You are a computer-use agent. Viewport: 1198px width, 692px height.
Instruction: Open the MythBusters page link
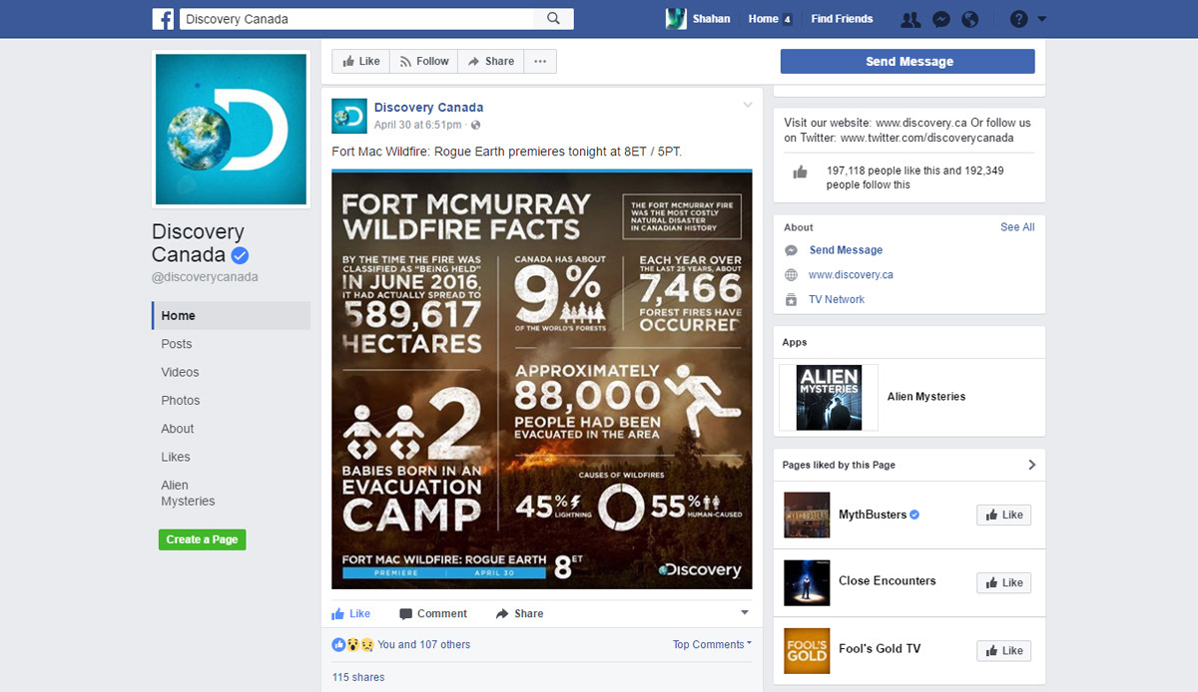click(873, 515)
